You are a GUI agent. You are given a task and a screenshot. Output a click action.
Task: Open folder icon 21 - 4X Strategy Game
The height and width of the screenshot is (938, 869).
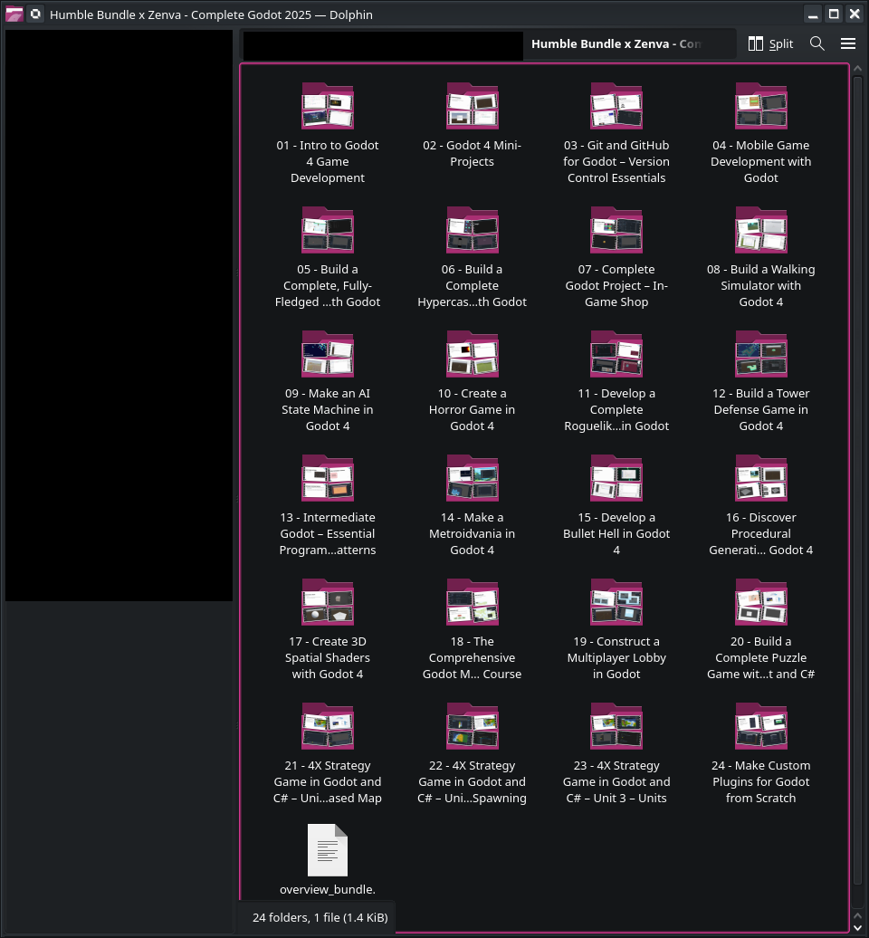[x=327, y=726]
